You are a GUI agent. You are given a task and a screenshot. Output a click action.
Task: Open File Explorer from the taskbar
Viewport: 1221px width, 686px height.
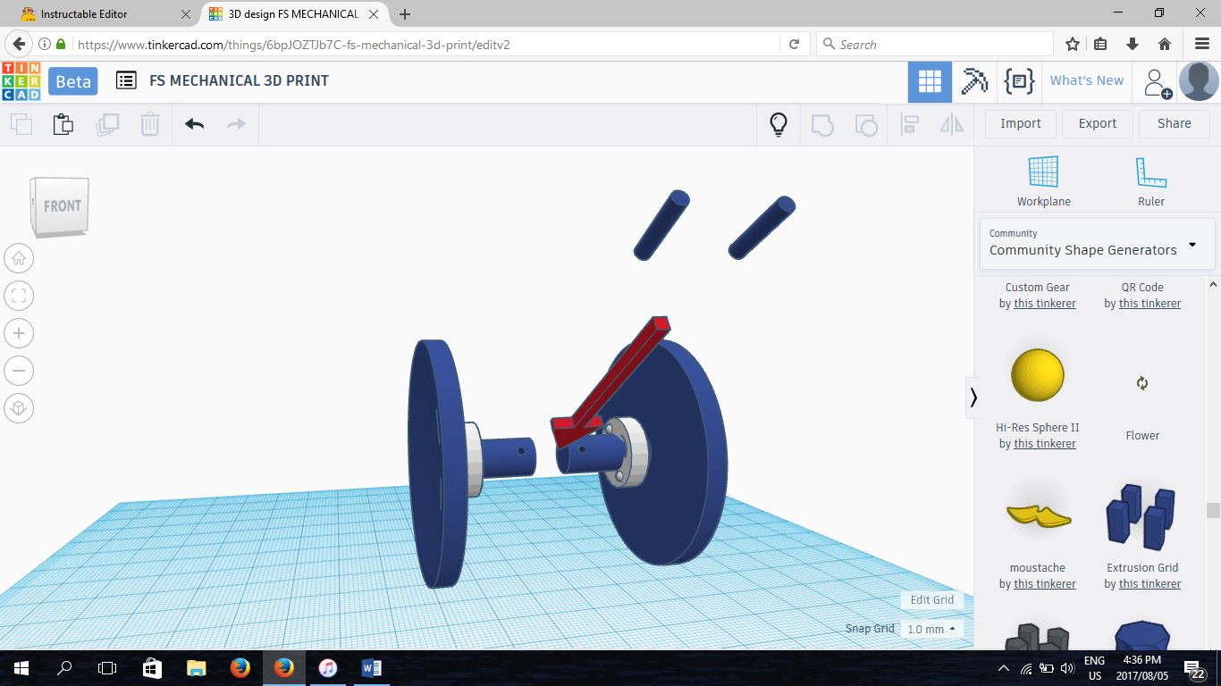(196, 668)
